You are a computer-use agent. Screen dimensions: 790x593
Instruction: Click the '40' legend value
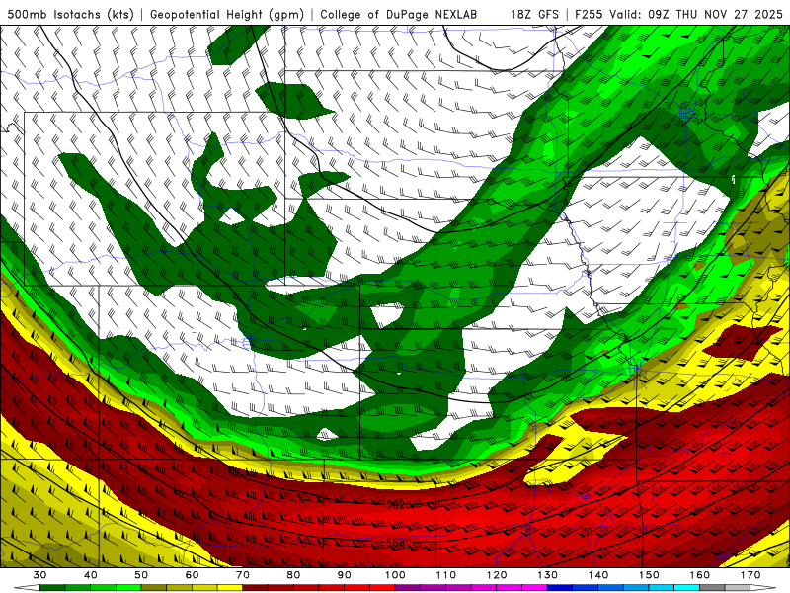tap(91, 575)
